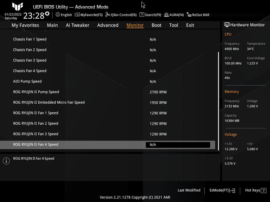Click the English language globe icon
This screenshot has height=202, width=270.
pyautogui.click(x=58, y=15)
